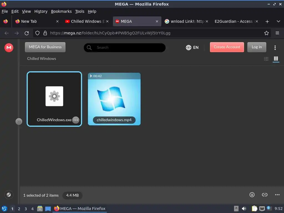Open options menu on ChilledWindows.exe
This screenshot has width=284, height=213.
coord(76,120)
